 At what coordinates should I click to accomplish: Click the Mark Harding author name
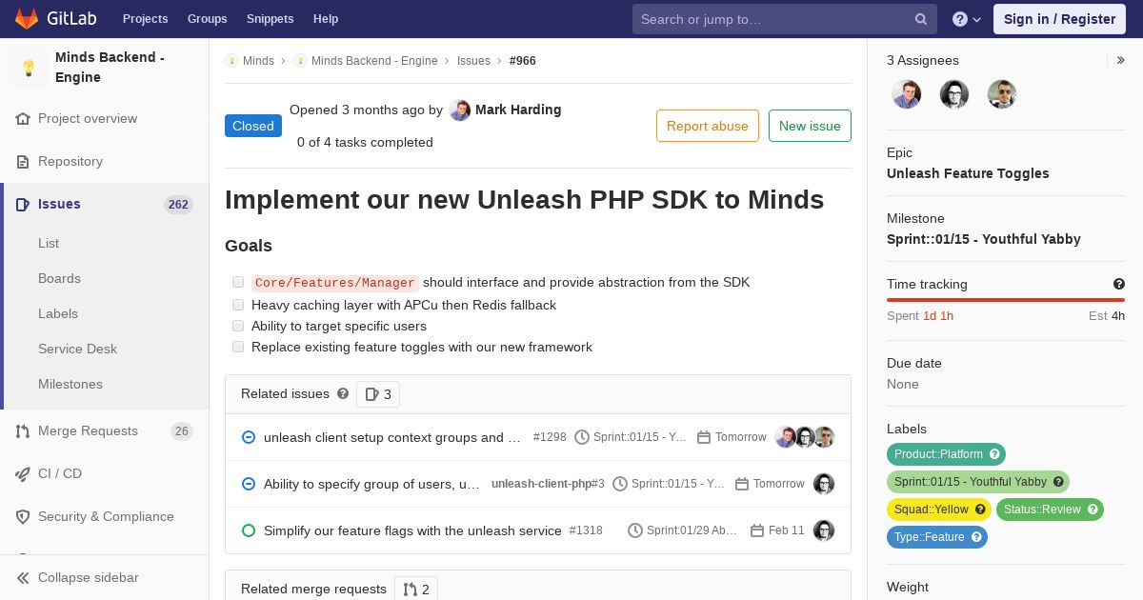pos(518,110)
